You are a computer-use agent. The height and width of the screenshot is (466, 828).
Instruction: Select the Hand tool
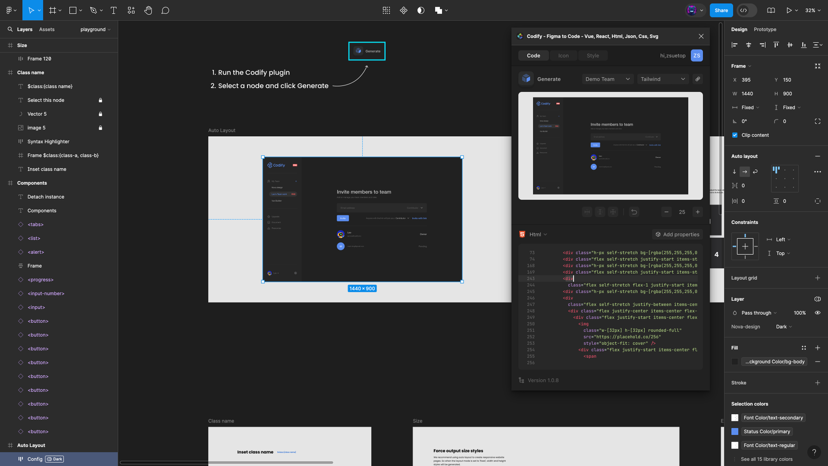148,10
